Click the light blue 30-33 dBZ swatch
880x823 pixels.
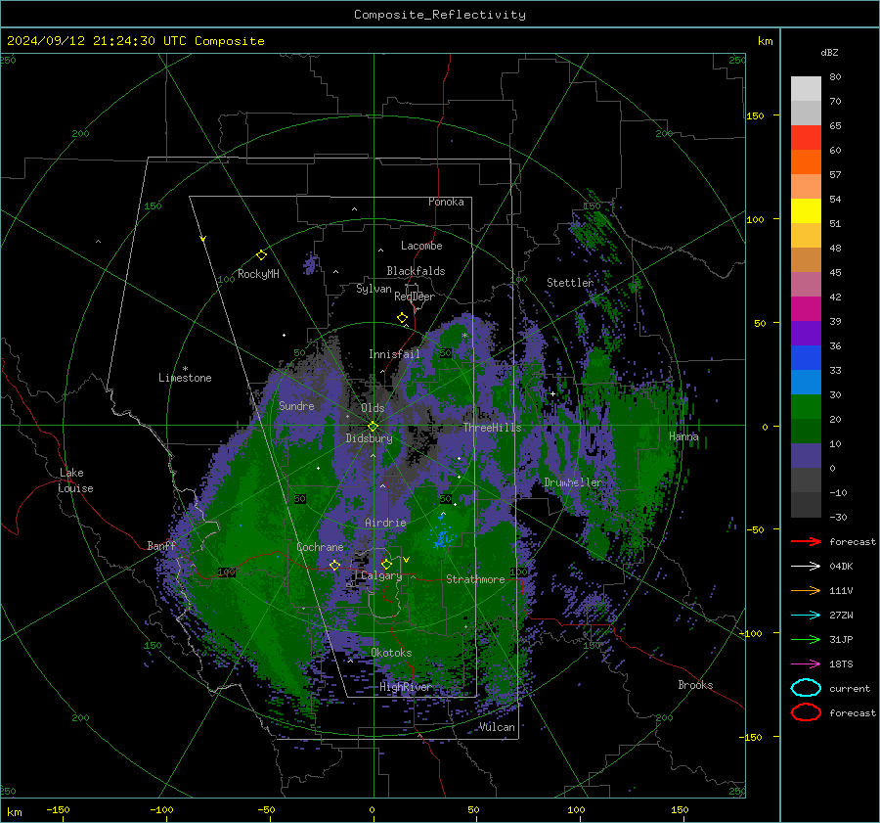point(806,383)
